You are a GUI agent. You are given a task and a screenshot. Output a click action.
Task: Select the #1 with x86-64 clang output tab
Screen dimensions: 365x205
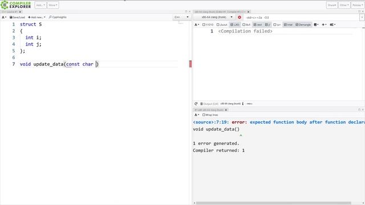[209, 110]
